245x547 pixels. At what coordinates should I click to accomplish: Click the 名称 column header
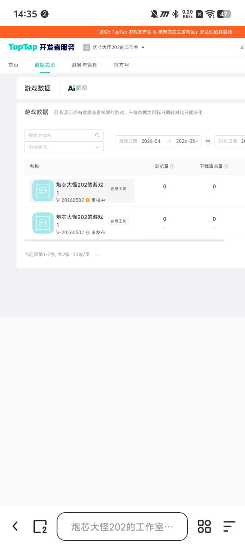point(34,166)
